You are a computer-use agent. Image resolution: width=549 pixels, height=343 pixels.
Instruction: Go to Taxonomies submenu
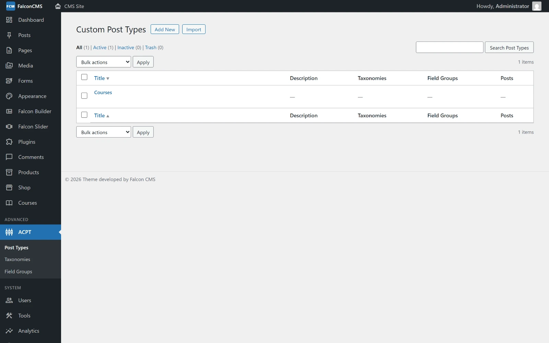pos(17,260)
